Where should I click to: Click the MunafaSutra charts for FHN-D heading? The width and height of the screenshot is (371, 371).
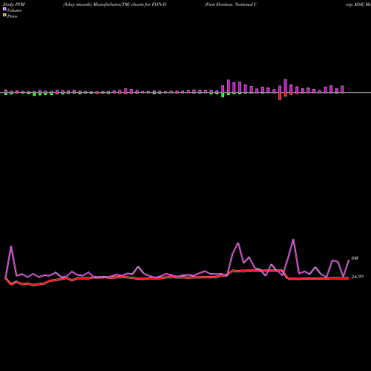[x=115, y=4]
